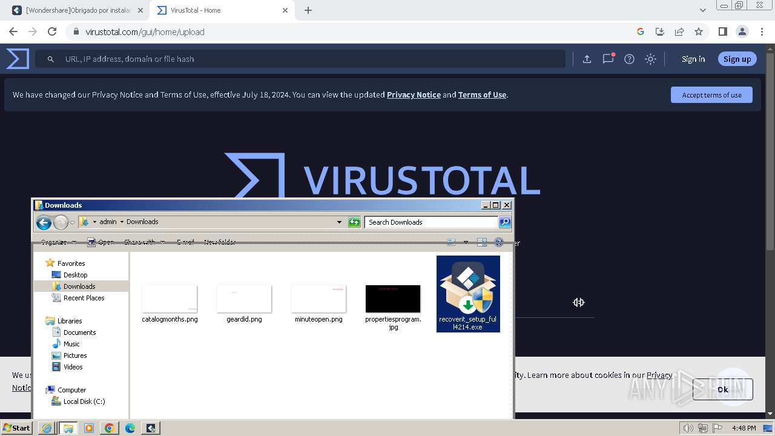Screen dimensions: 775x436
Task: Open Internet Explorer from the taskbar
Action: click(47, 428)
